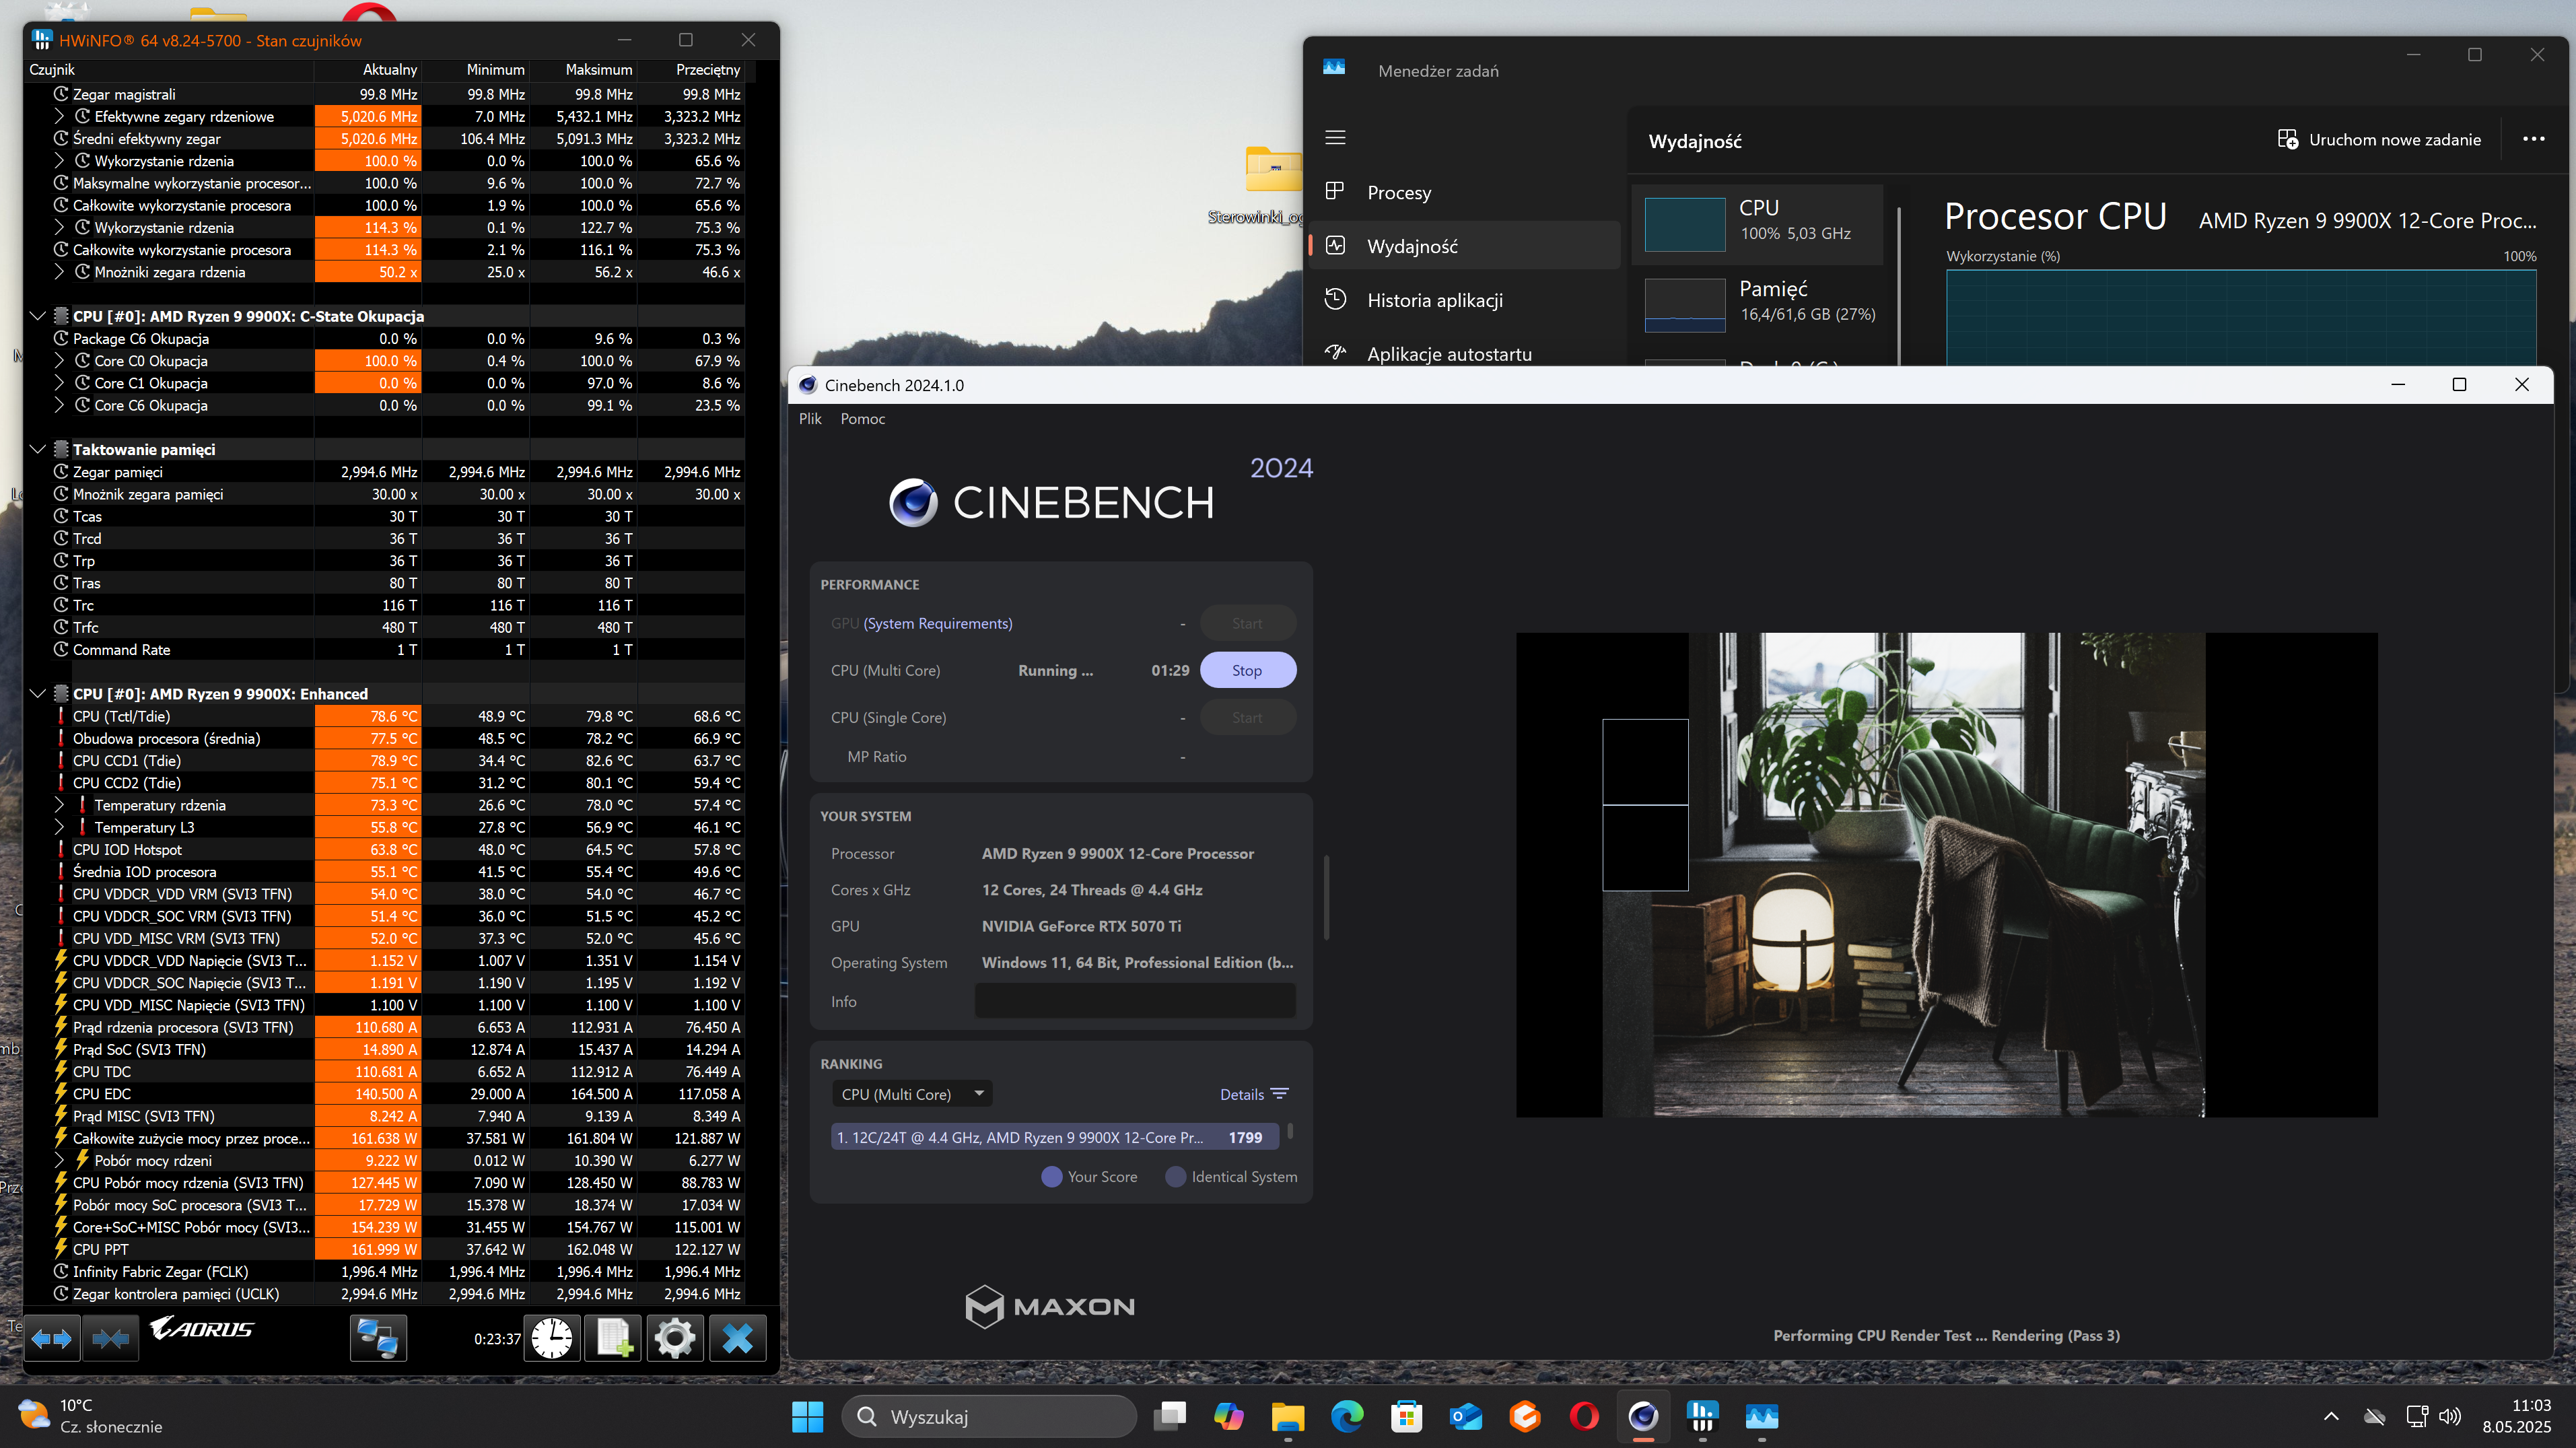Open volume control in system tray
Viewport: 2576px width, 1448px height.
[2450, 1416]
